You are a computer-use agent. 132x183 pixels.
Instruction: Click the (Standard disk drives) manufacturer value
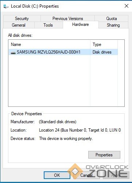58,122
